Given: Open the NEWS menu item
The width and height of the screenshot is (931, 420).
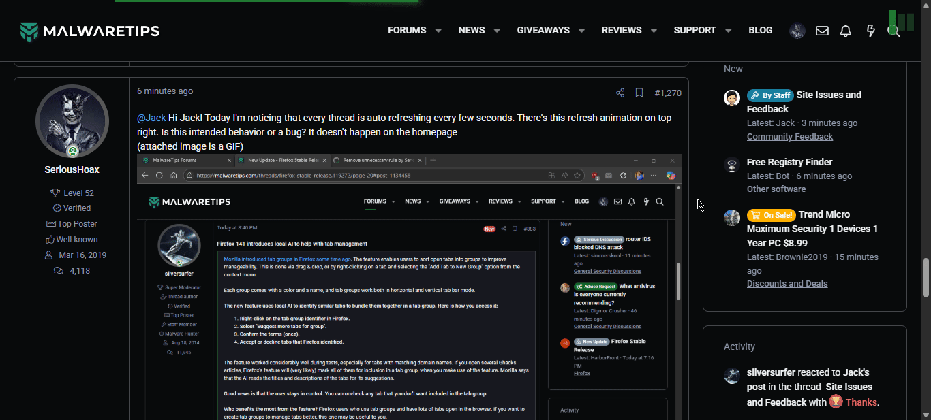Looking at the screenshot, I should tap(472, 30).
